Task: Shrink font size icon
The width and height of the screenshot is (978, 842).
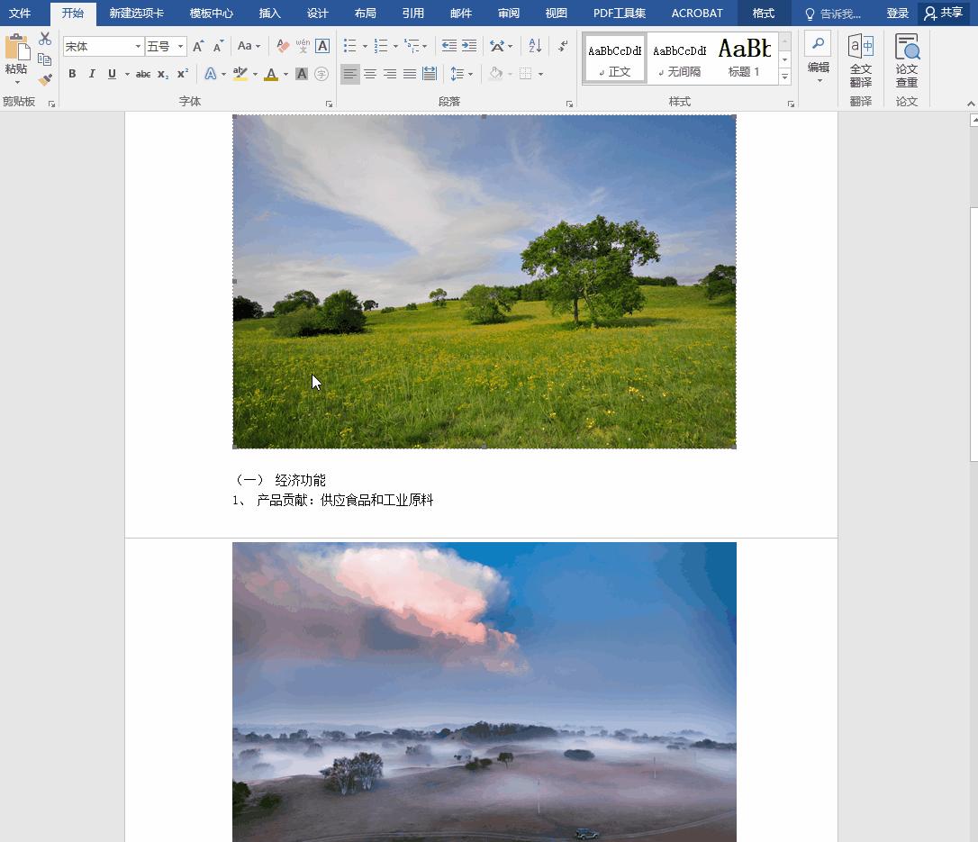Action: (218, 46)
